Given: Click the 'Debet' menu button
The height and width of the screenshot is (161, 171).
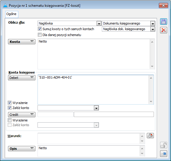Looking at the screenshot, I should [22, 78].
